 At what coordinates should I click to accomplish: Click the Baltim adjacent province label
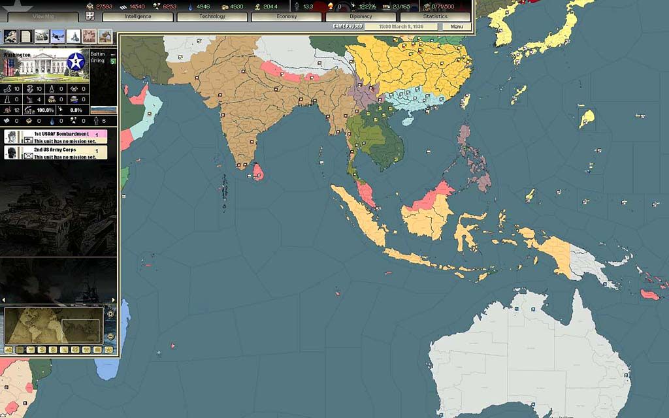pos(97,54)
